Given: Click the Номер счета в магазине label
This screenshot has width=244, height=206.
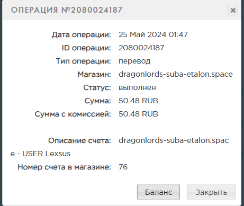Looking at the screenshot, I should [x=64, y=167].
